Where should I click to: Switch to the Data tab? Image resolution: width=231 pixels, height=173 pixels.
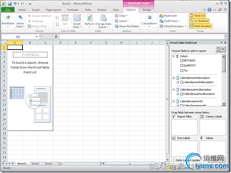(x=88, y=10)
